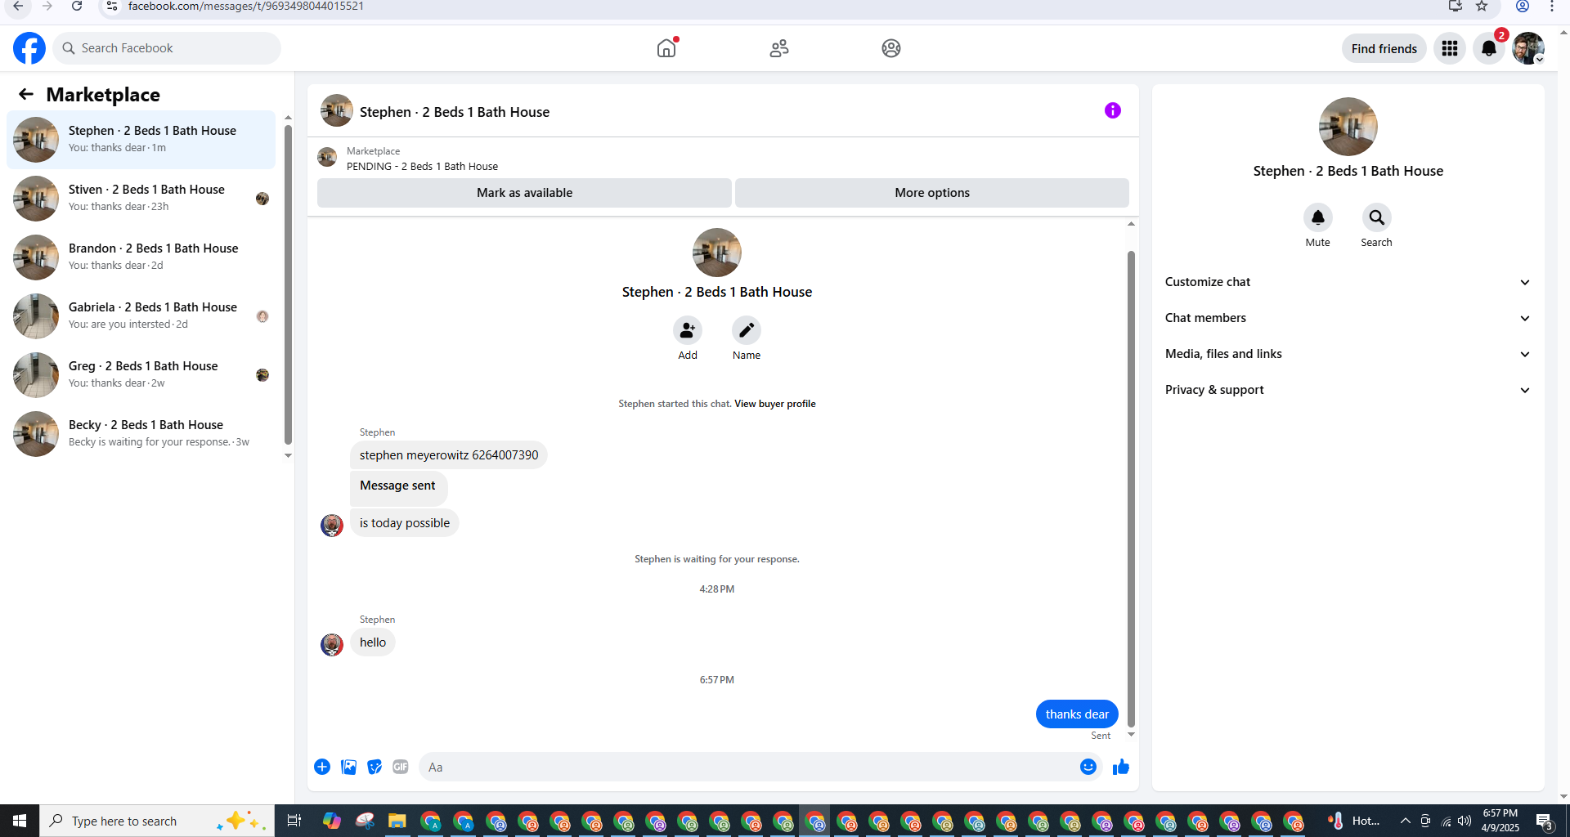Send a thumbs up like

[1121, 767]
